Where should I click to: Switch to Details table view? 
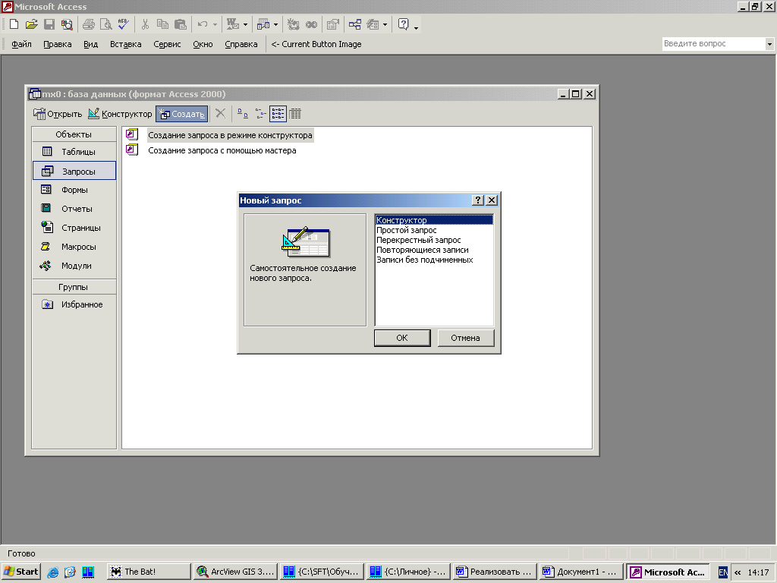click(x=295, y=114)
